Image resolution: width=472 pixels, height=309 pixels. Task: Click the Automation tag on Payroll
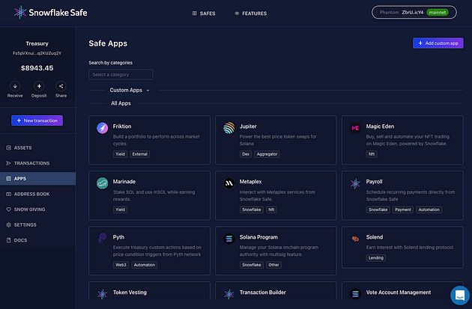coord(429,209)
